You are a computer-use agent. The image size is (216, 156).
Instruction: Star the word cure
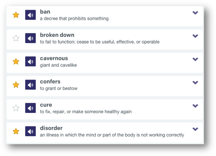(16, 108)
